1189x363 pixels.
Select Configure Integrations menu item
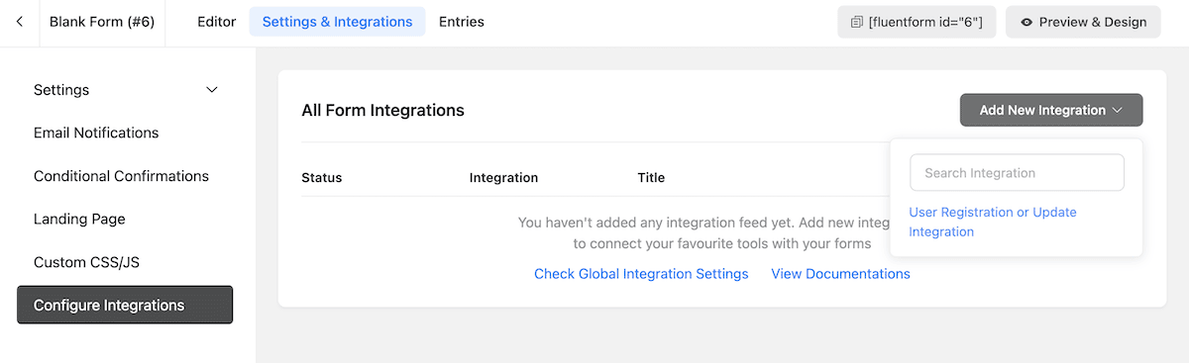tap(125, 305)
